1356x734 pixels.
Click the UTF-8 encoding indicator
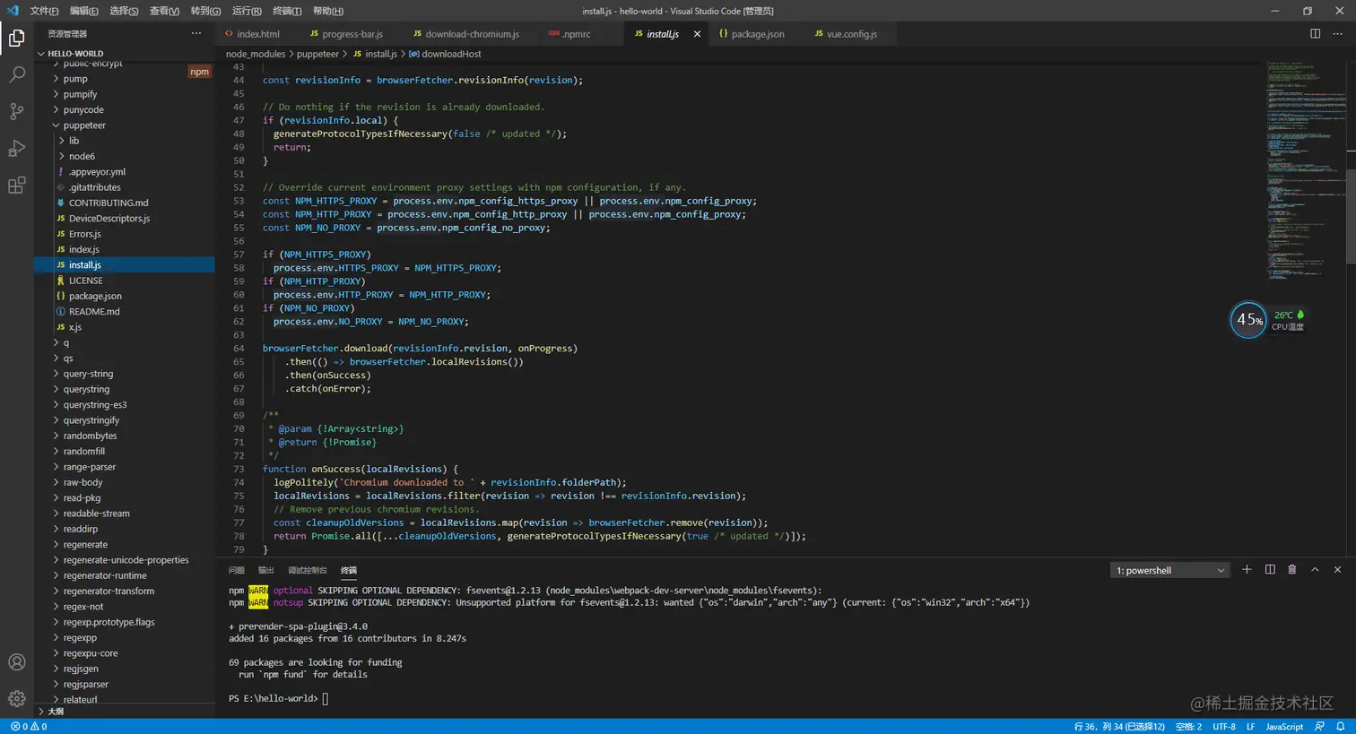pos(1224,727)
